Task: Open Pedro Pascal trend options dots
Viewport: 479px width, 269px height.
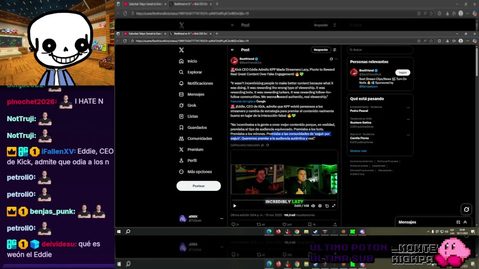Action: click(408, 108)
